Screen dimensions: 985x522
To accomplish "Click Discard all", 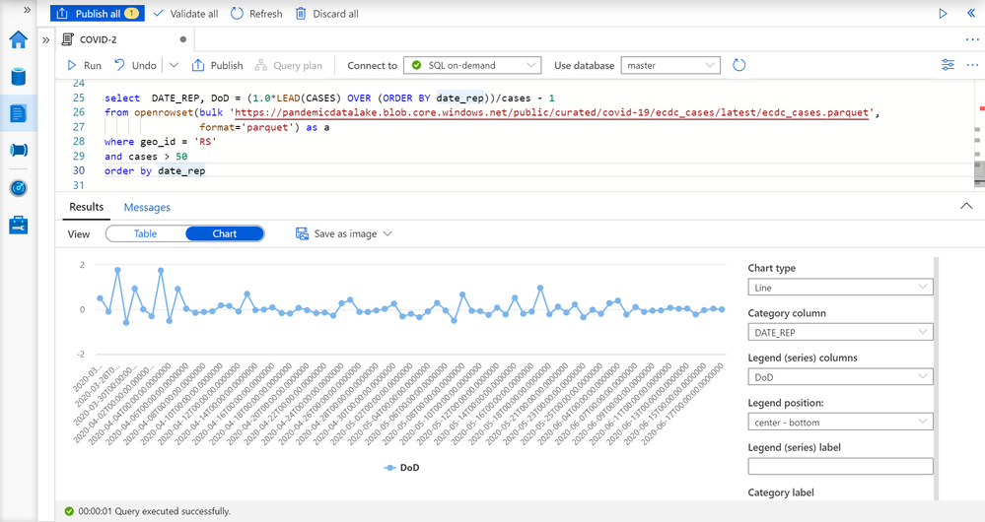I will (327, 13).
